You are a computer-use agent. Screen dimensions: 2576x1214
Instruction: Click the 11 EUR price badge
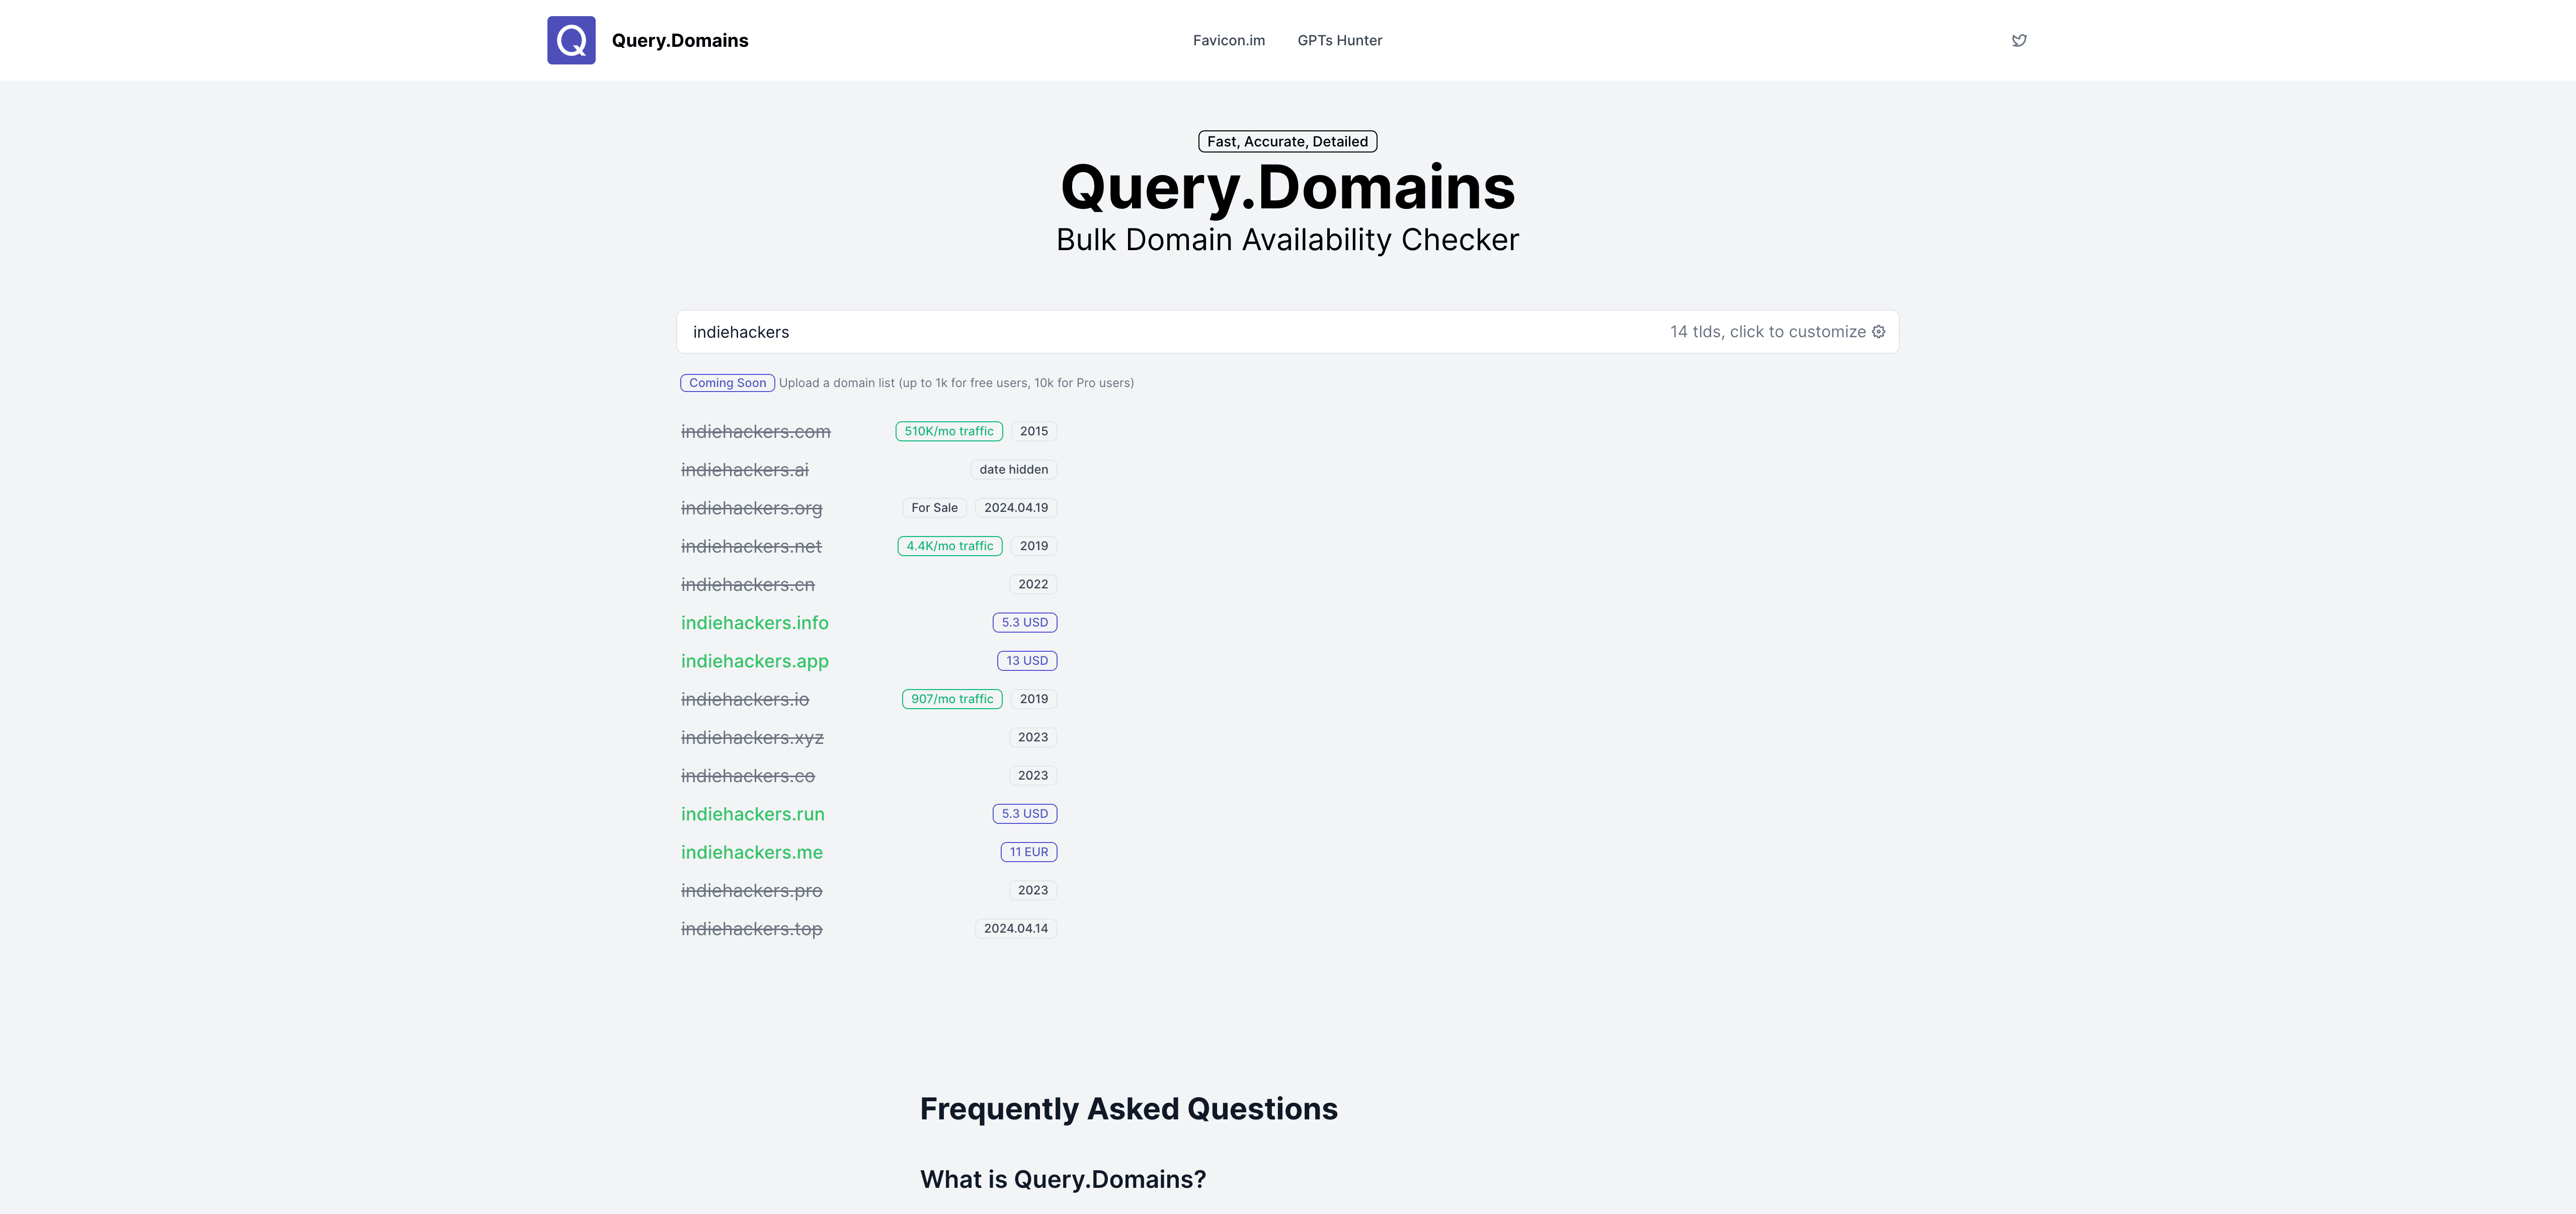click(1028, 852)
